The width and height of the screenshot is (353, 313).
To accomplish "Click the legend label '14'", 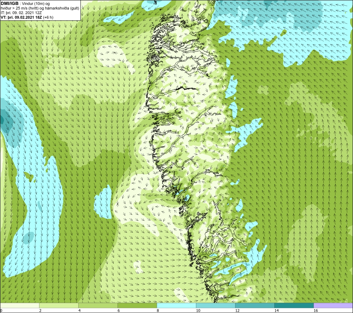I will click(276, 311).
